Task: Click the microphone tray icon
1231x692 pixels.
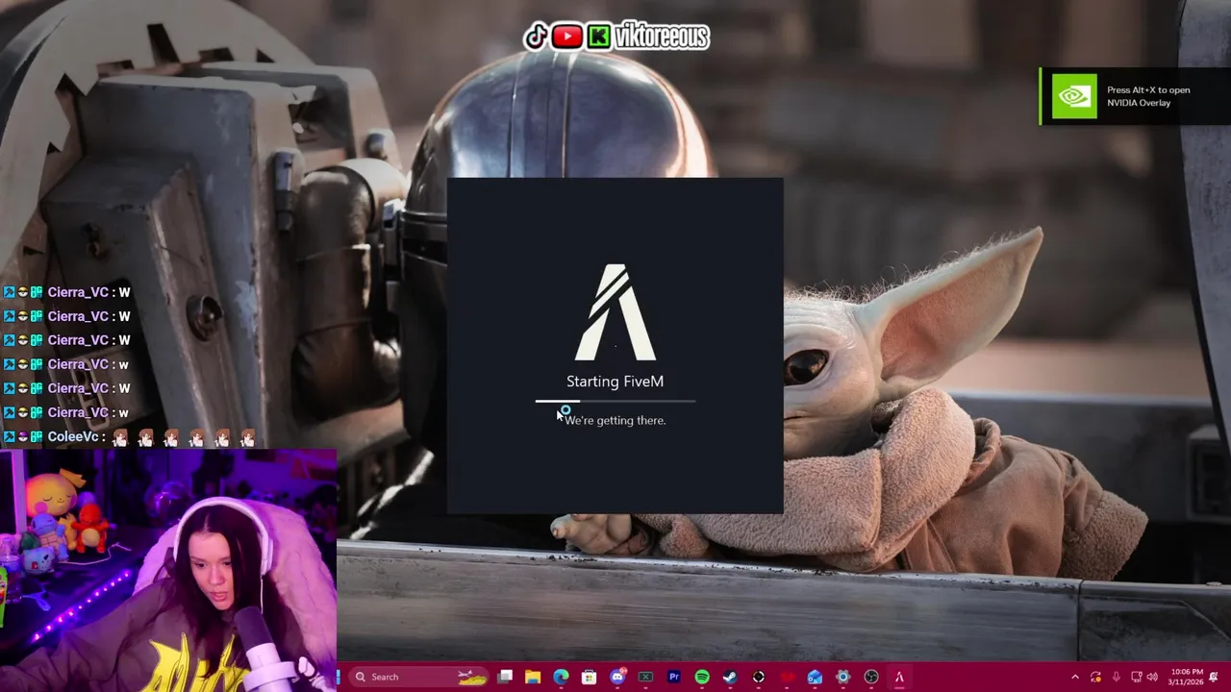Action: tap(1117, 677)
